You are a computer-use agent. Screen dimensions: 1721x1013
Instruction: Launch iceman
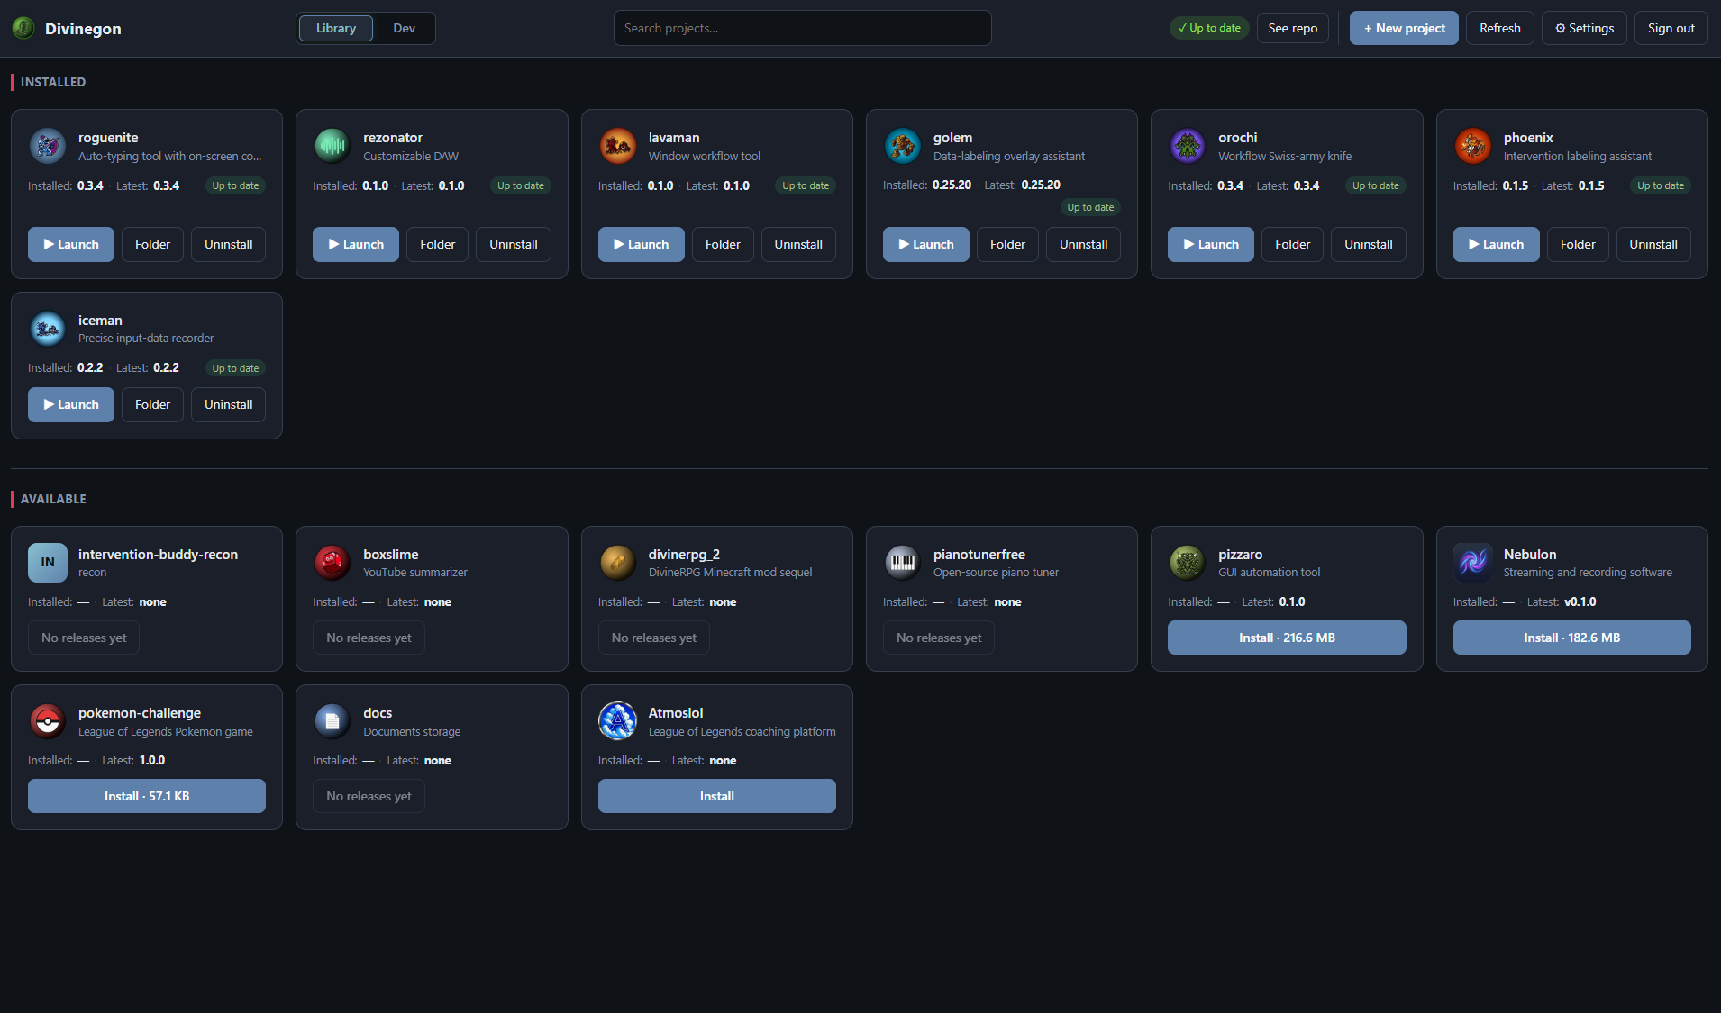71,404
